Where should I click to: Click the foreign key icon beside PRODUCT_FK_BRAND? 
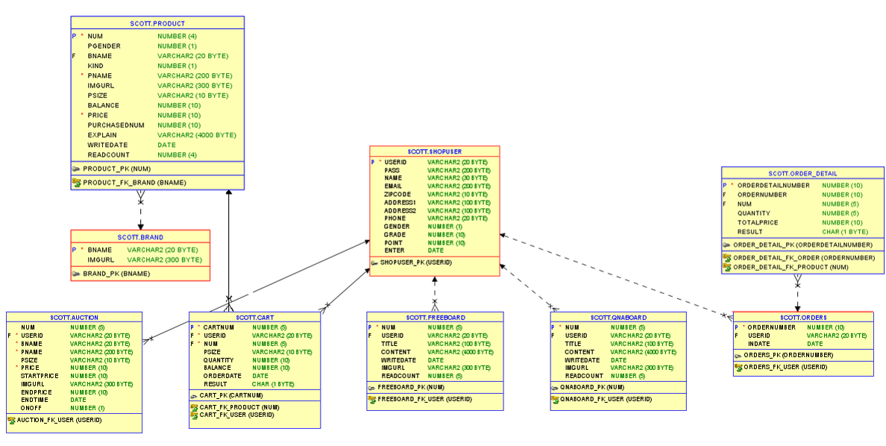click(x=76, y=182)
